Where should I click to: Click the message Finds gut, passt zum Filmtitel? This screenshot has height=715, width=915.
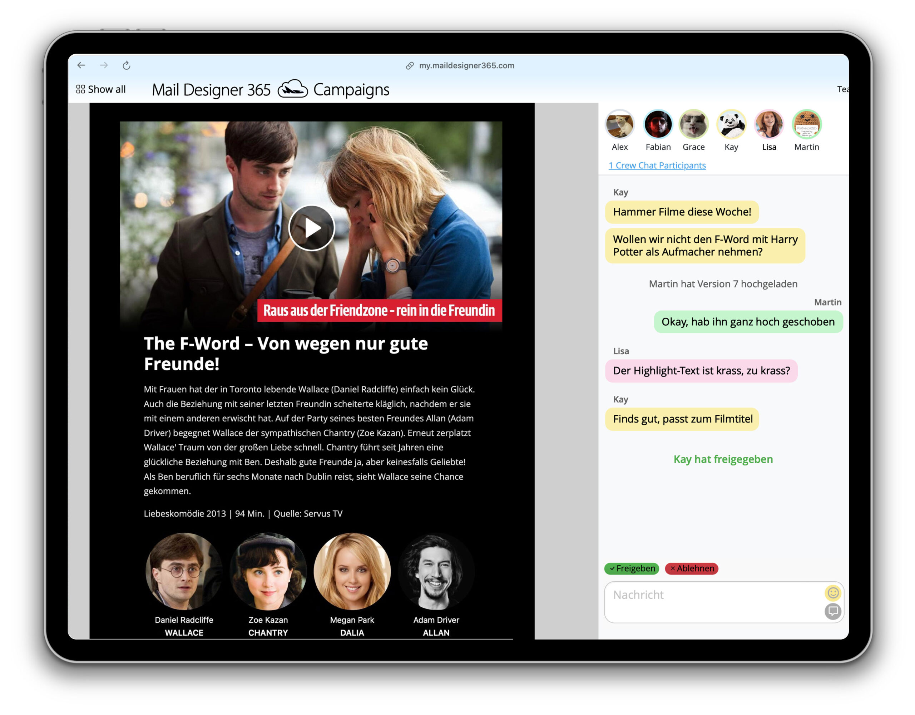click(682, 419)
